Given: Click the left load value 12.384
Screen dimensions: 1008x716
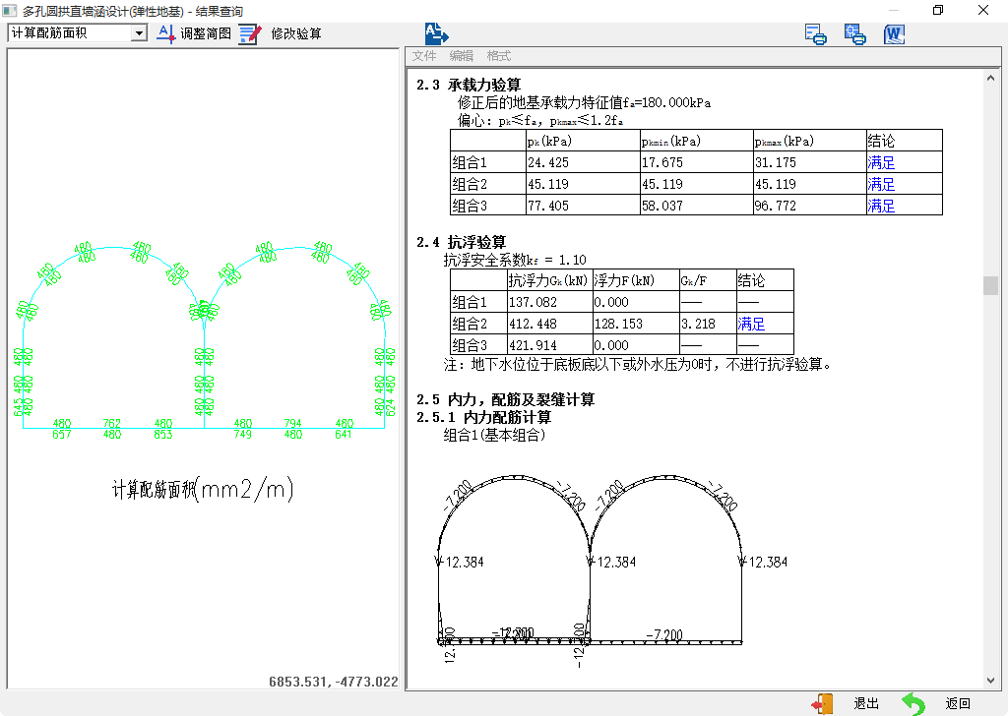Looking at the screenshot, I should click(x=465, y=562).
